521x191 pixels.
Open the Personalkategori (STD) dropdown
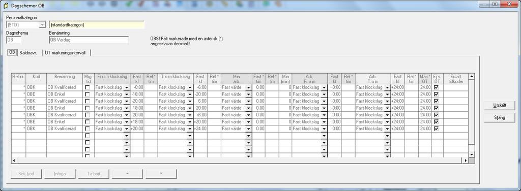[x=42, y=25]
